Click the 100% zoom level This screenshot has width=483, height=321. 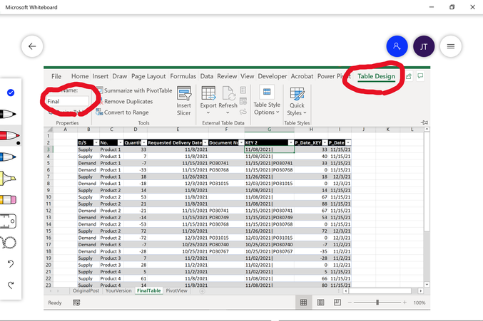420,303
